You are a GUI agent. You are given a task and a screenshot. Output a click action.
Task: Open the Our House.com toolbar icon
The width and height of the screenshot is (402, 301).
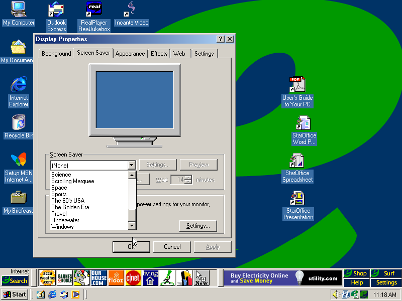click(99, 278)
